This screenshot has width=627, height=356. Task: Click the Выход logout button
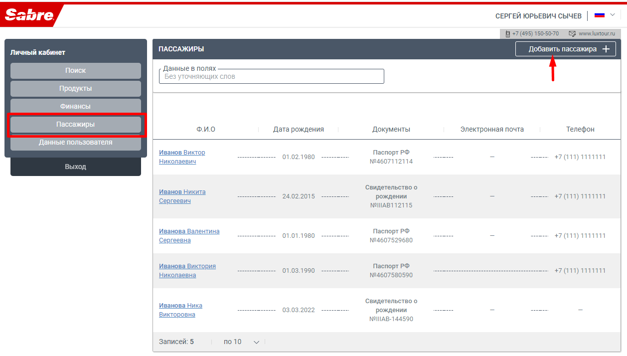click(75, 167)
